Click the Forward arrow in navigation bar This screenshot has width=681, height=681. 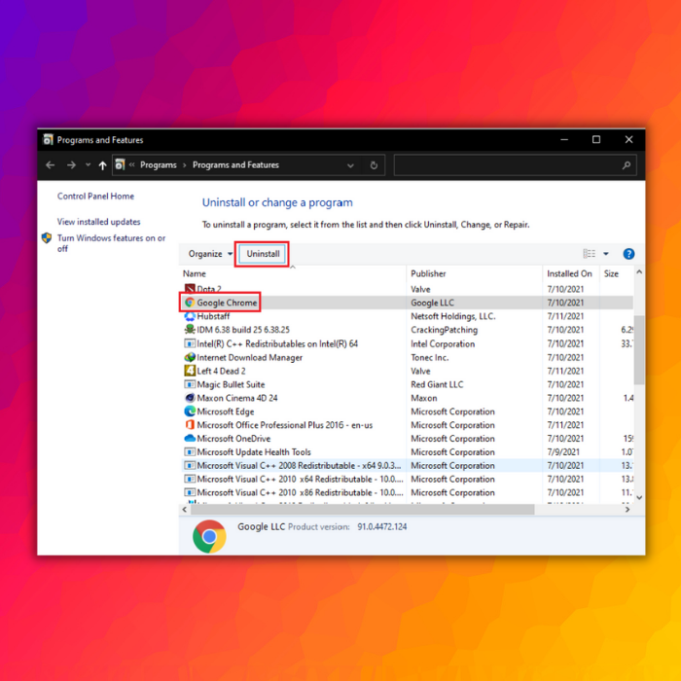71,165
